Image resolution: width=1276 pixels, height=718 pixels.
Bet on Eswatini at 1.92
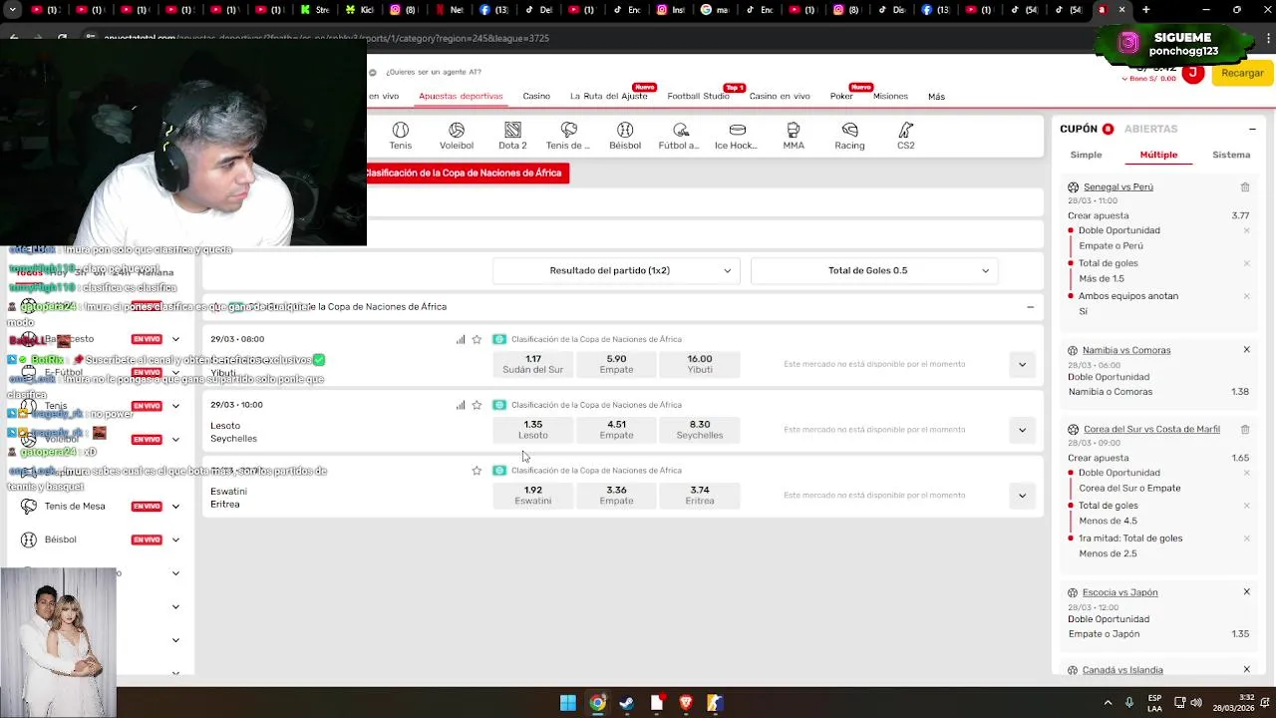coord(533,496)
